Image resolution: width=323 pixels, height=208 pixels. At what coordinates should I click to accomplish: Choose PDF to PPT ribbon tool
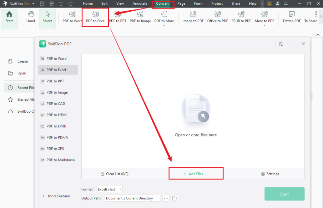[118, 17]
